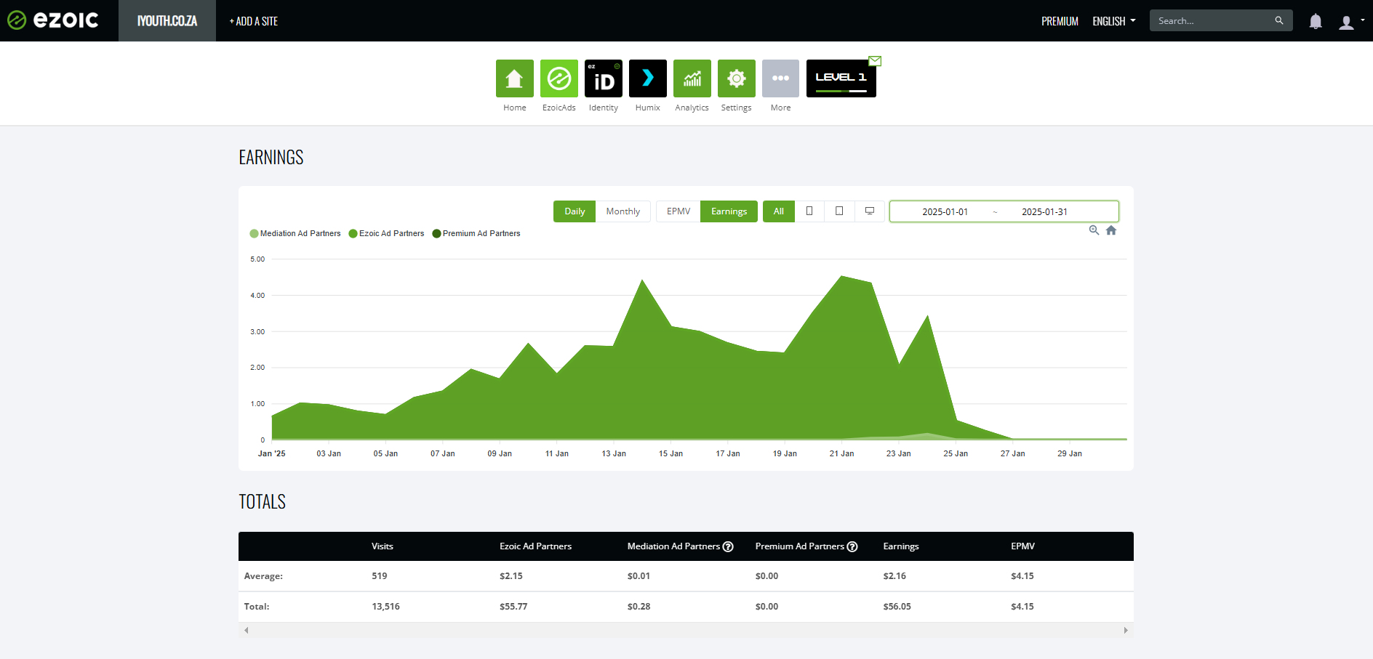Click the Visits column header

383,546
